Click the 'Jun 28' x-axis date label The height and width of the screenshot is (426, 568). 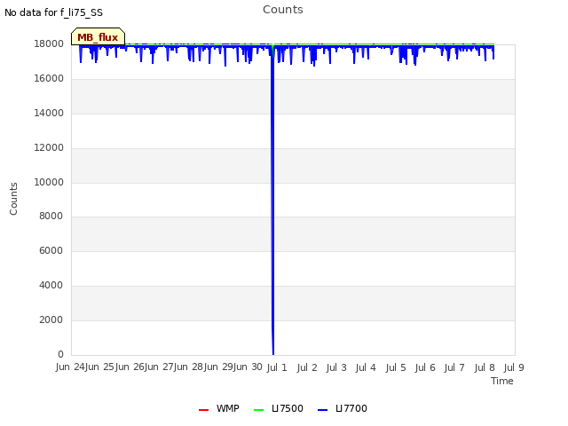pos(189,367)
